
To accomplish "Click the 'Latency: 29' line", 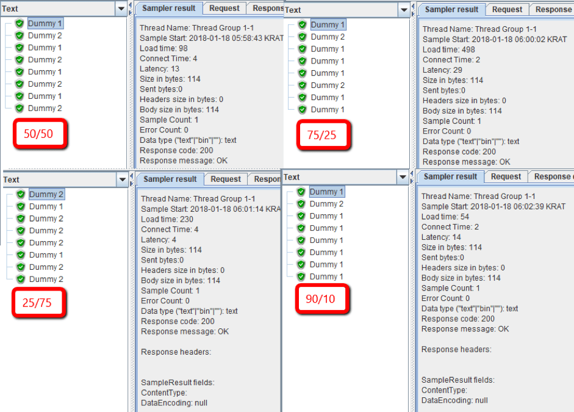I will tap(442, 70).
